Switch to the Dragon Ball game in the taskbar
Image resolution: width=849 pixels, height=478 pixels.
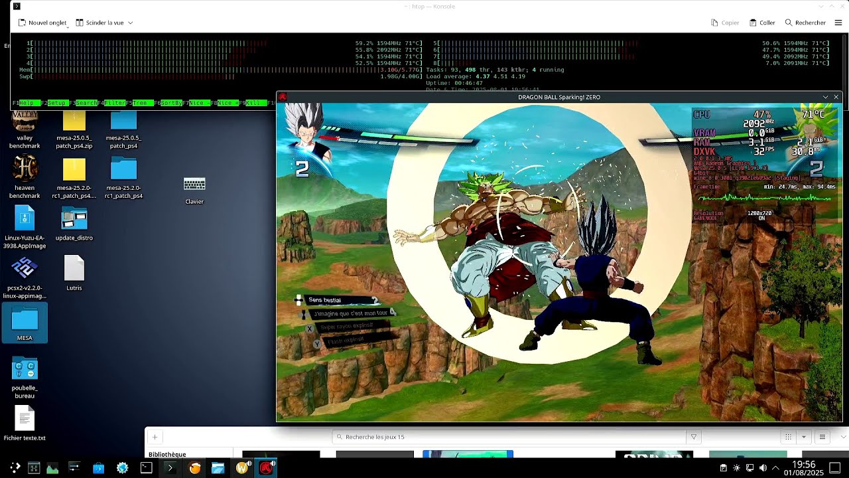tap(266, 468)
